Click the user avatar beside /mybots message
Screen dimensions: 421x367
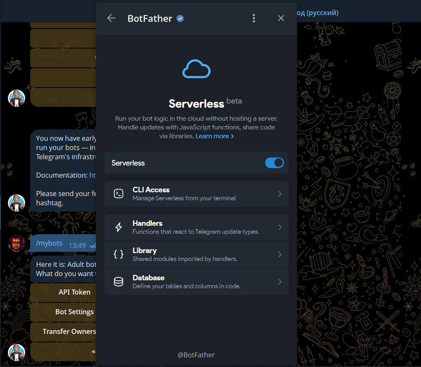coord(16,243)
